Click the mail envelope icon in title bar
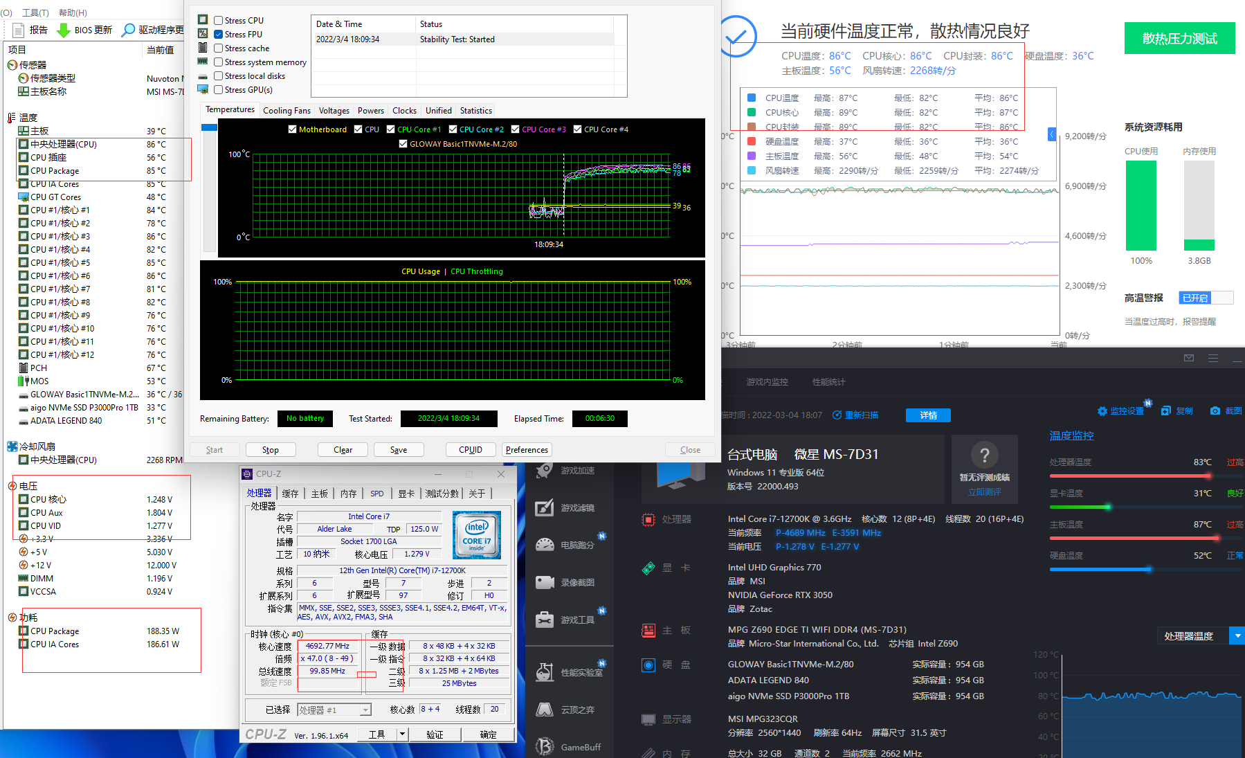1245x758 pixels. (1189, 358)
